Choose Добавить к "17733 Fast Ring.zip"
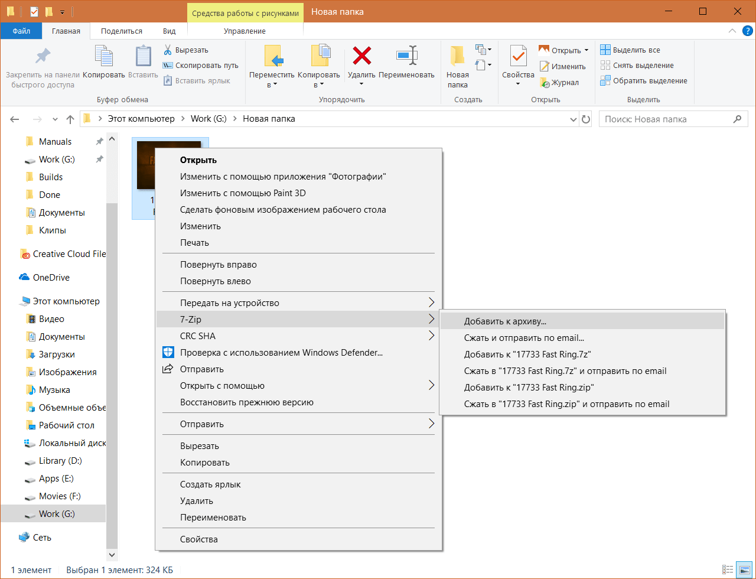The width and height of the screenshot is (756, 579). [582, 388]
